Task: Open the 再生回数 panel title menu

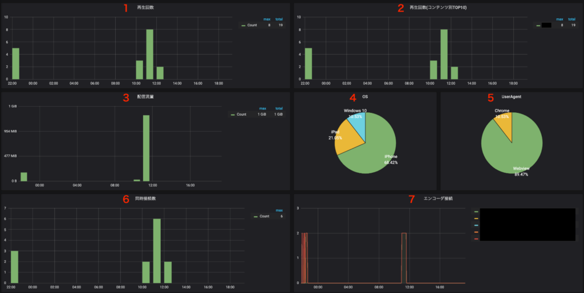Action: click(145, 8)
